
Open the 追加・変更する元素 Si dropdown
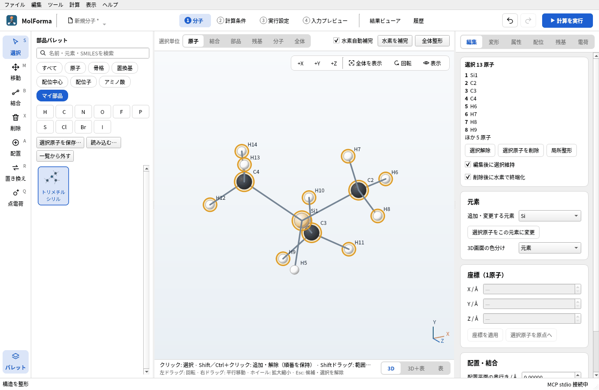550,216
